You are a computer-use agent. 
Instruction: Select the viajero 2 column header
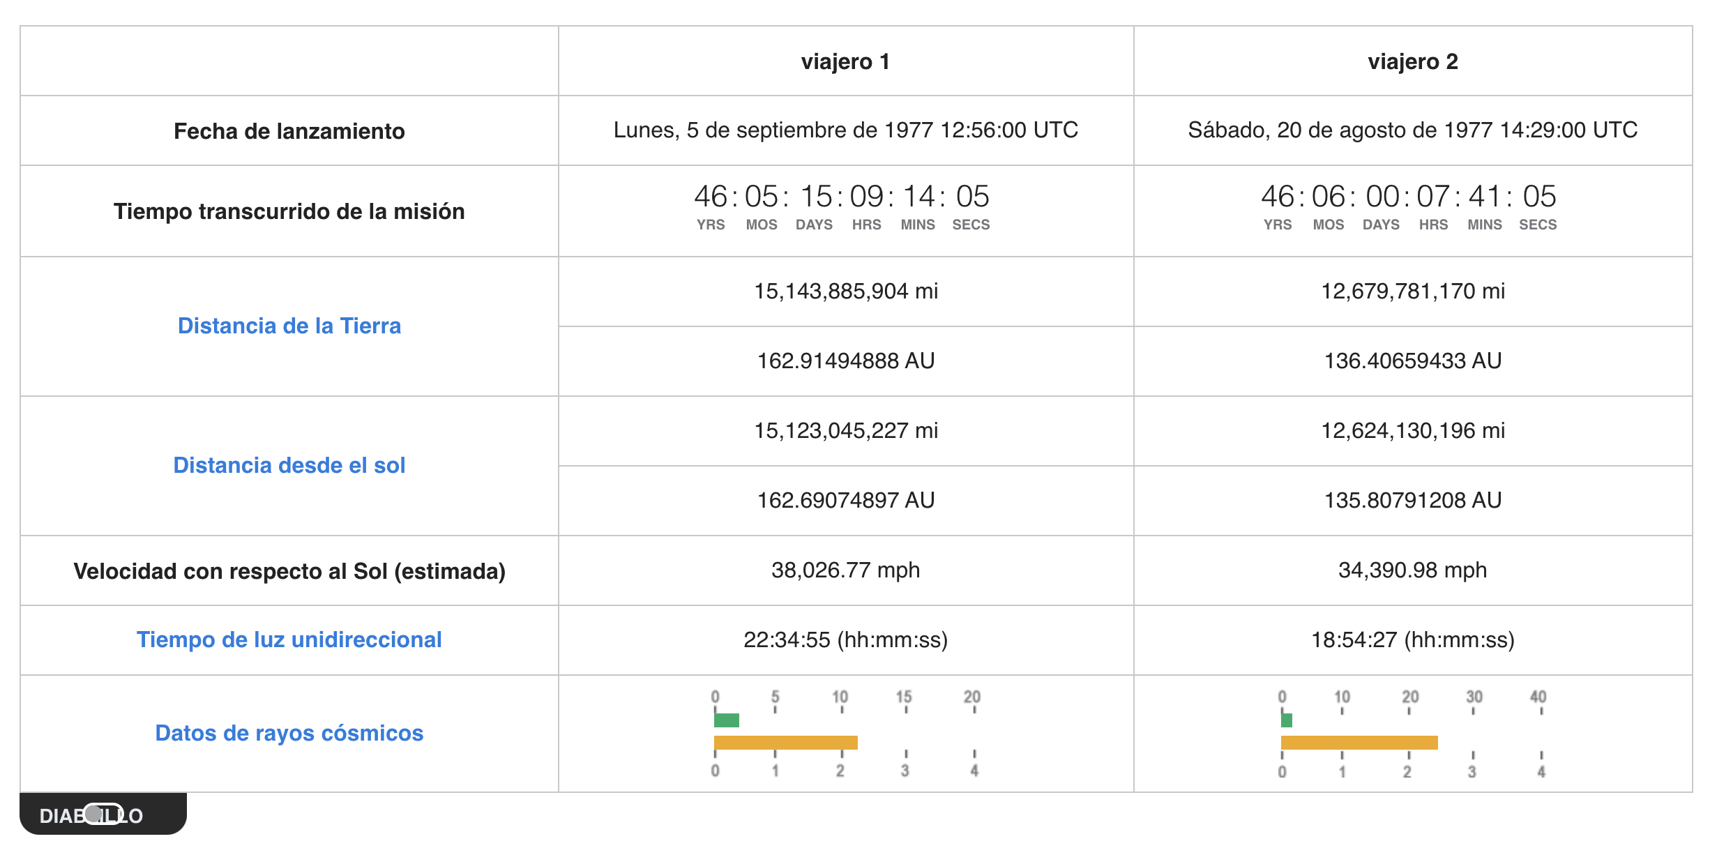coord(1412,61)
